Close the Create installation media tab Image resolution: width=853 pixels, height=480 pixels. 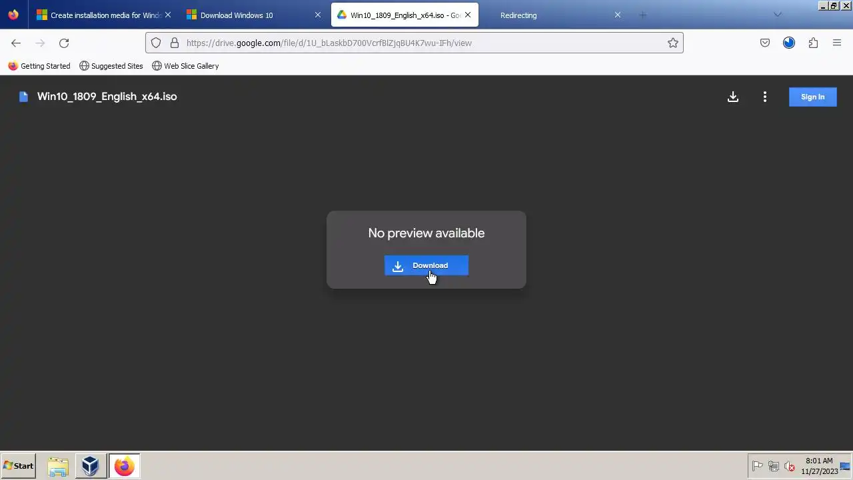(x=167, y=15)
